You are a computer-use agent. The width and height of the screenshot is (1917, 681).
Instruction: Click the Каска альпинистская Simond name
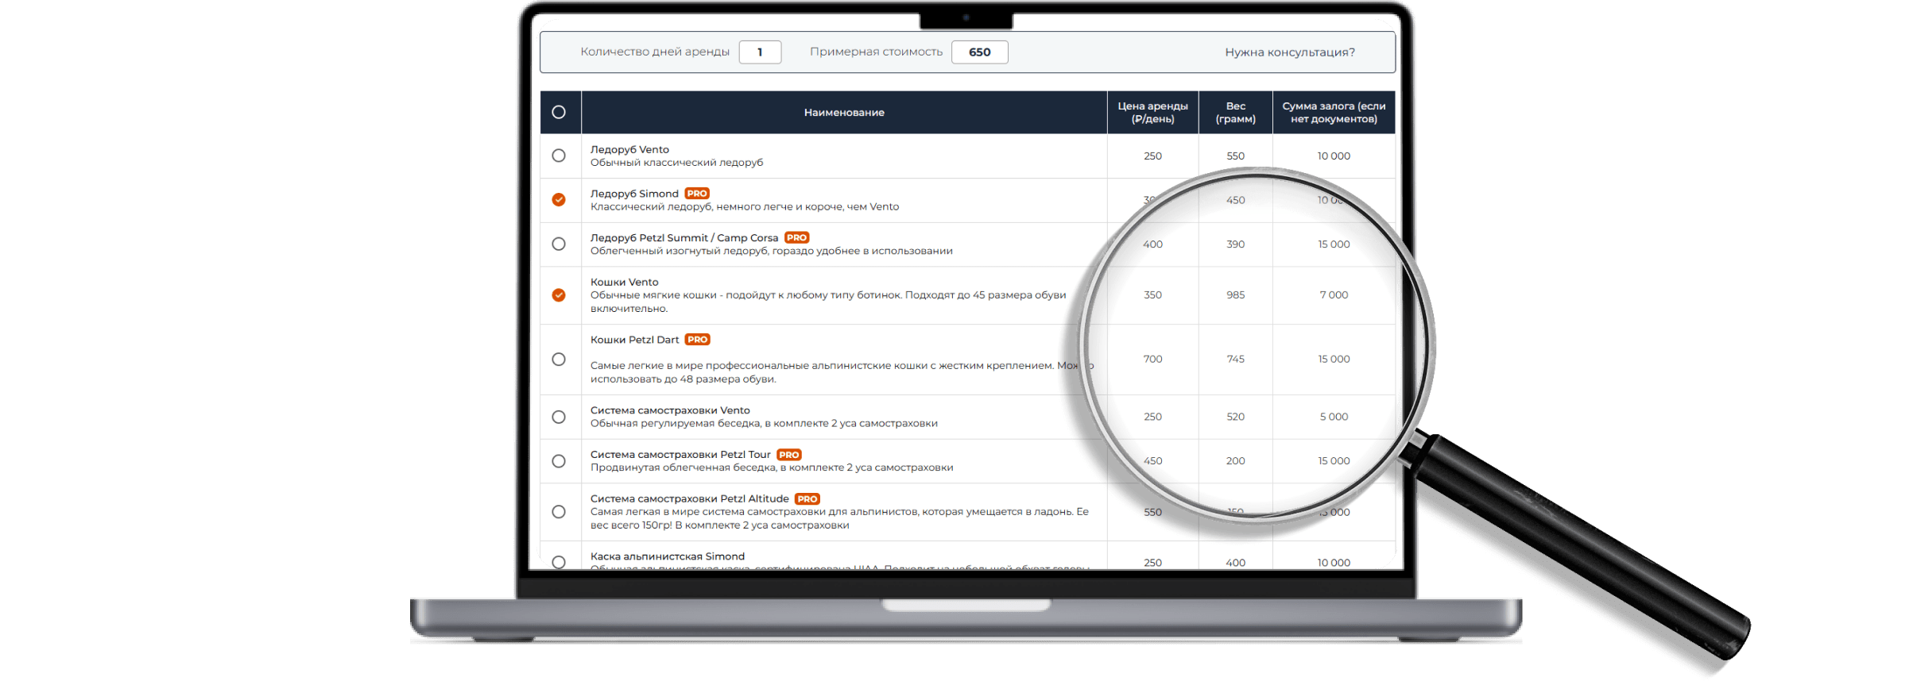pos(668,556)
